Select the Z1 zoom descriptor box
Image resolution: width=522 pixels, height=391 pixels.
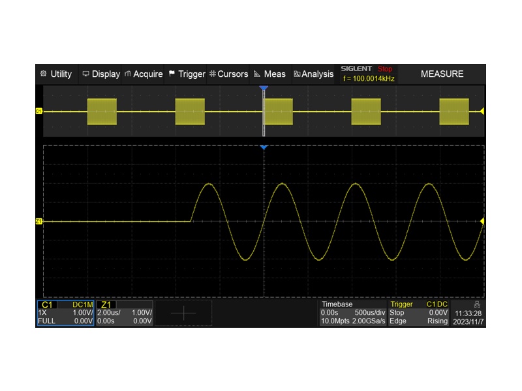pos(124,313)
